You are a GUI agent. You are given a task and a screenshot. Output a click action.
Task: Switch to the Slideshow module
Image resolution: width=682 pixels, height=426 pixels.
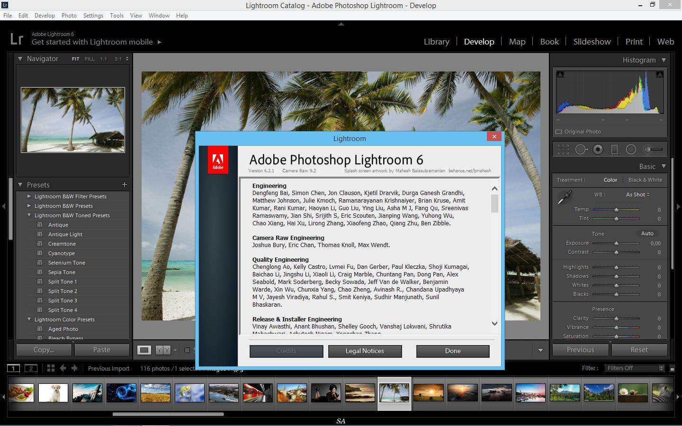(592, 42)
